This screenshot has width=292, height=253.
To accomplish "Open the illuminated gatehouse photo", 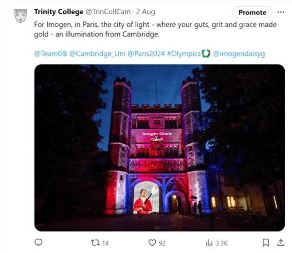I will (159, 147).
